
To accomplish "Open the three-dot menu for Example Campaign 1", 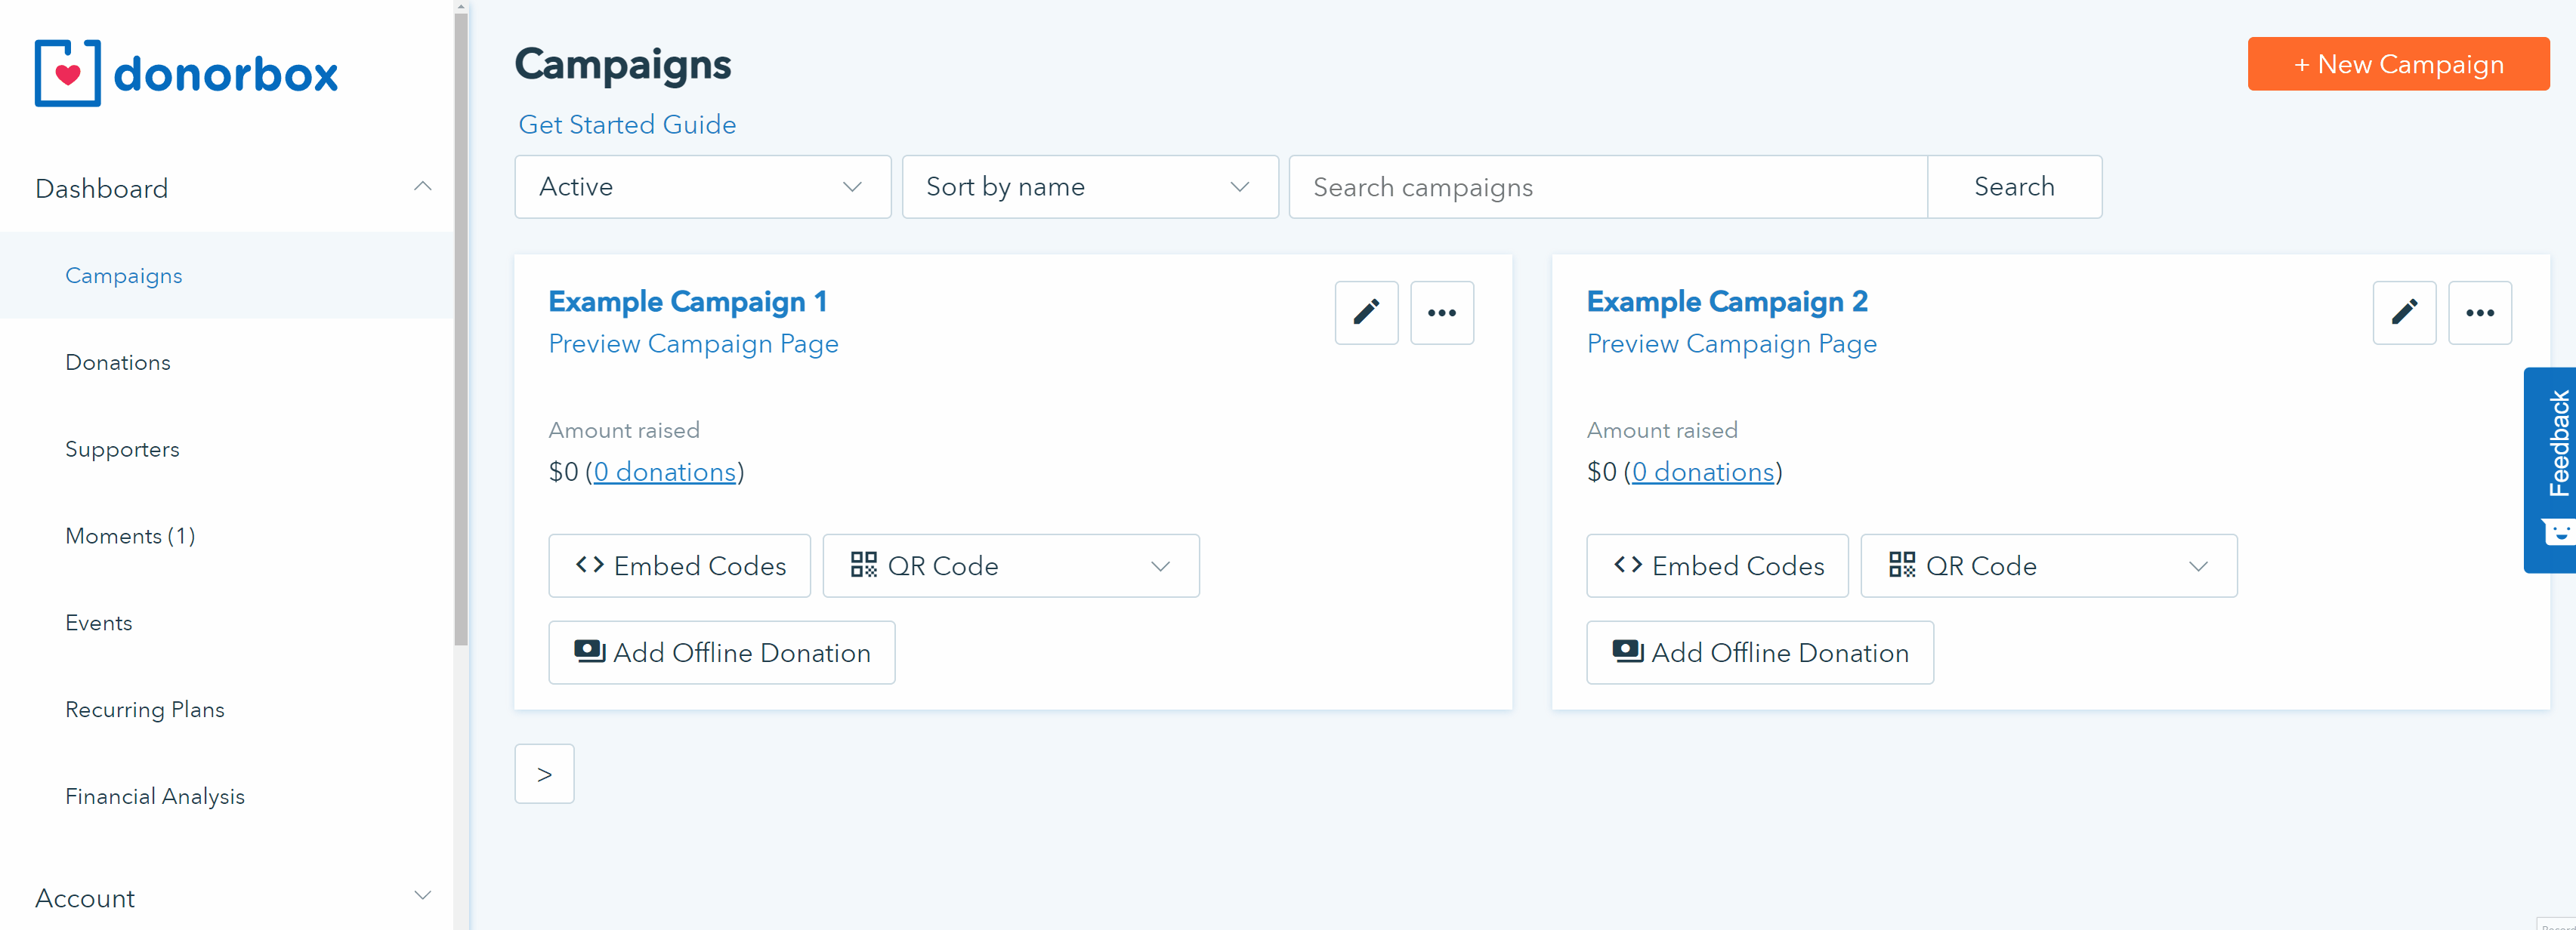I will pyautogui.click(x=1441, y=313).
